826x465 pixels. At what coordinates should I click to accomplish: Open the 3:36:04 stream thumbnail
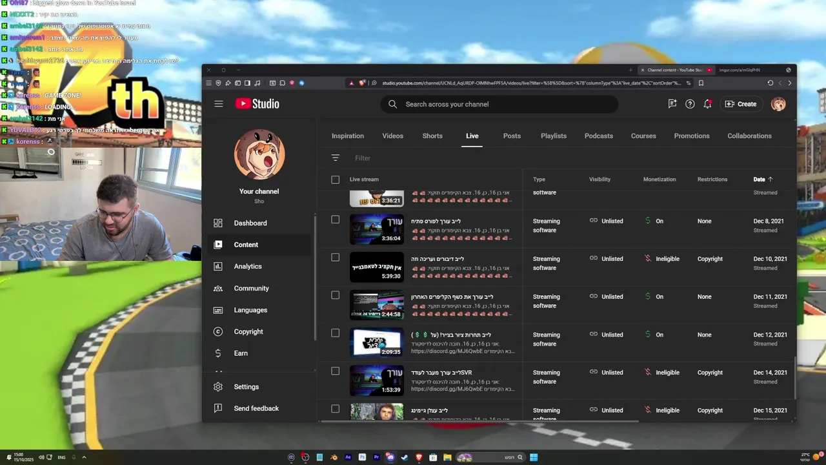[x=377, y=229]
